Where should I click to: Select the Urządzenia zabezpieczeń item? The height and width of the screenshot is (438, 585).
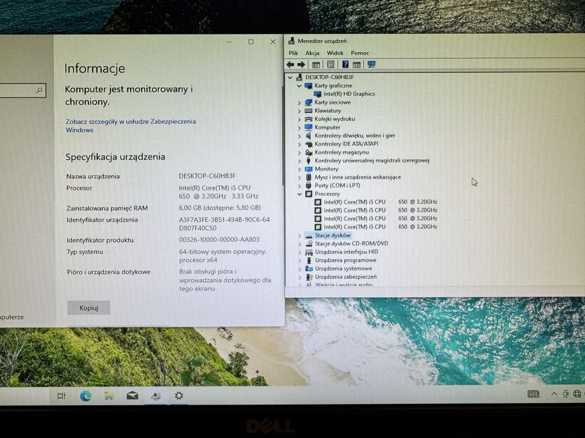tap(346, 277)
